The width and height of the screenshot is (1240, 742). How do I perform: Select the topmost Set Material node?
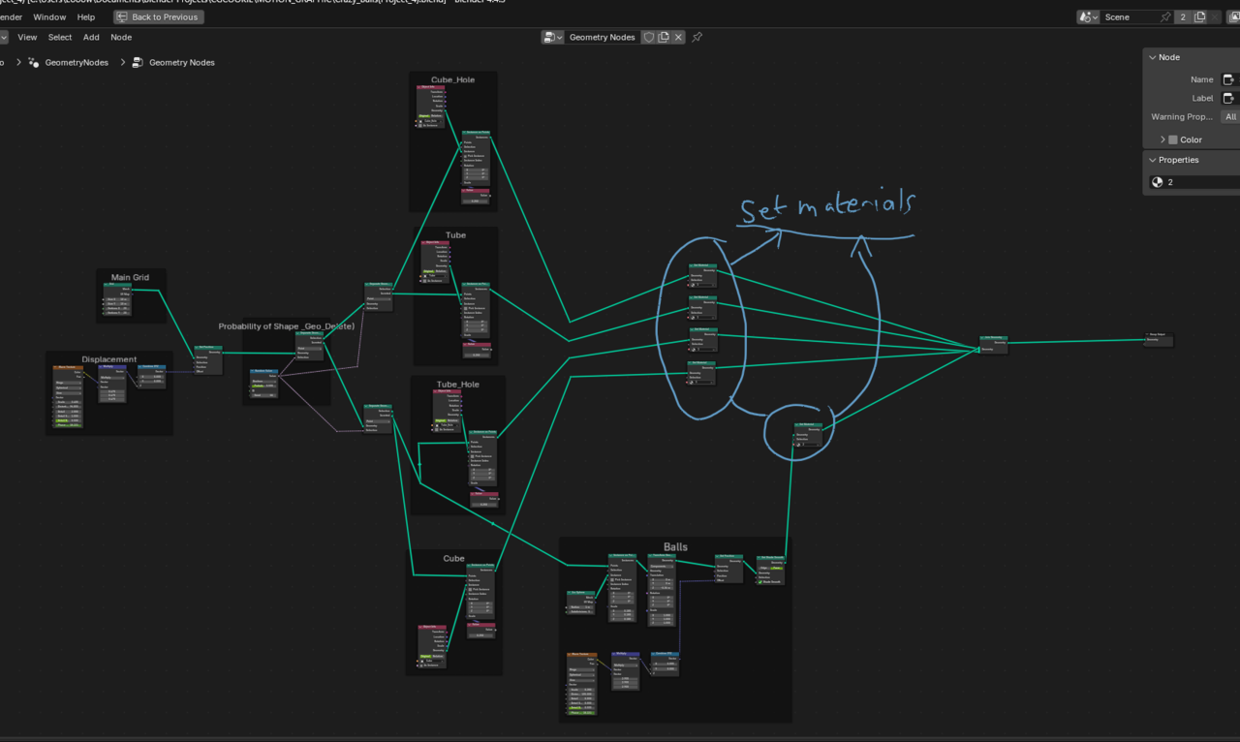pyautogui.click(x=703, y=275)
